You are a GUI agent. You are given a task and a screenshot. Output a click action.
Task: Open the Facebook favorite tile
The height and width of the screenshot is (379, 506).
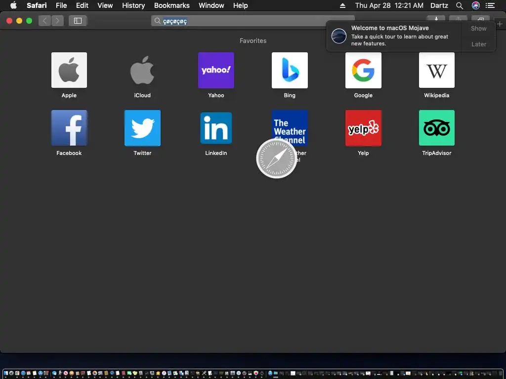coord(69,128)
